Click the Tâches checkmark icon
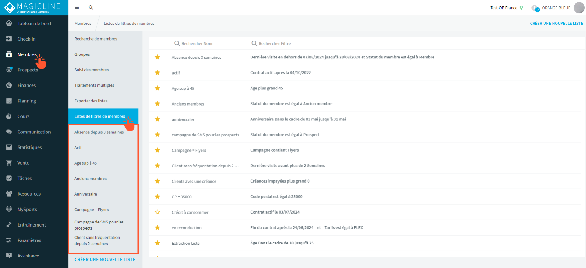The height and width of the screenshot is (268, 586). tap(9, 178)
